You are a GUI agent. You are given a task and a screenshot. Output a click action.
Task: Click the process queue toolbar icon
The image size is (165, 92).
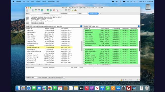(51, 10)
